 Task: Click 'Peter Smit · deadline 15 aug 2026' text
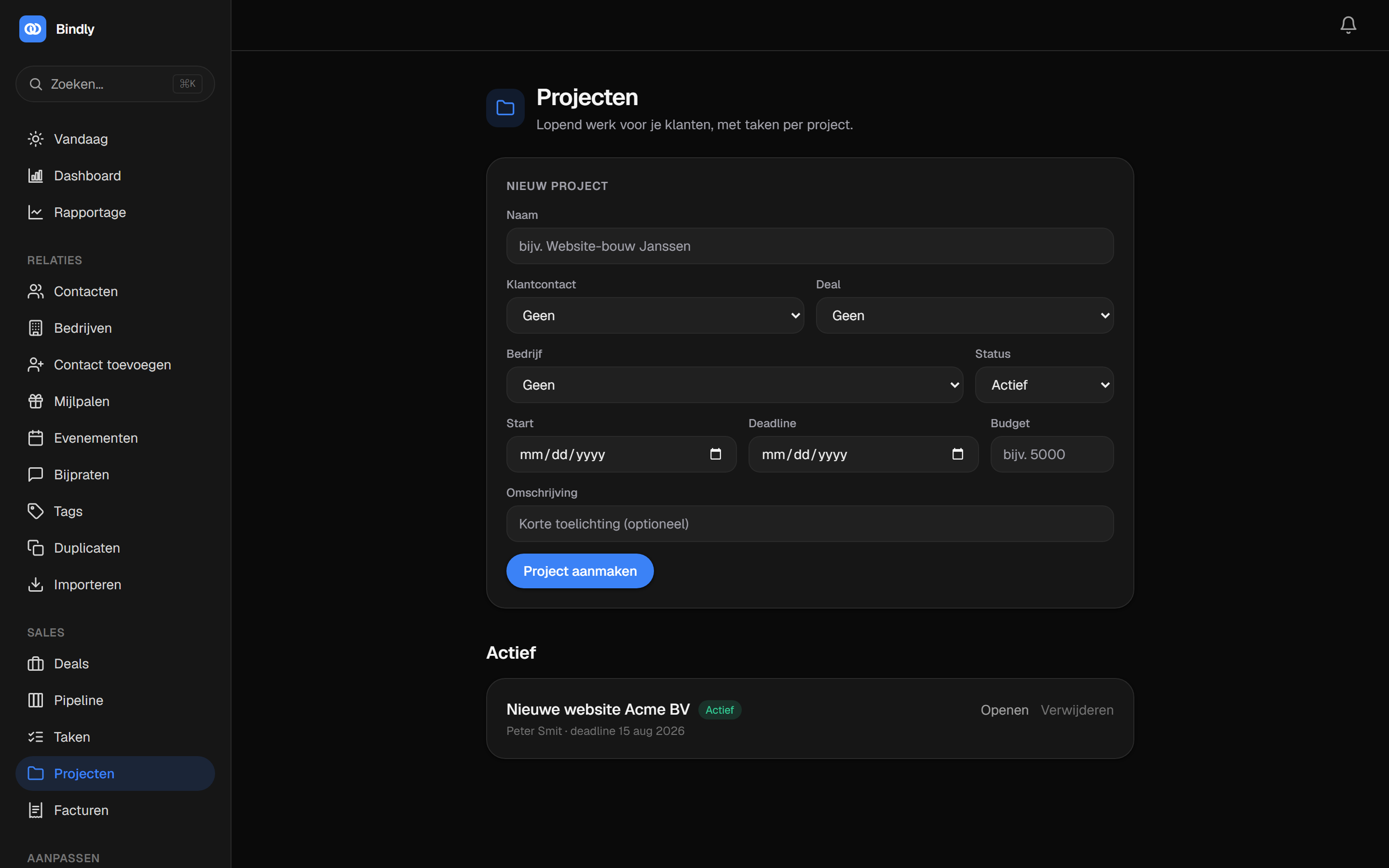595,731
